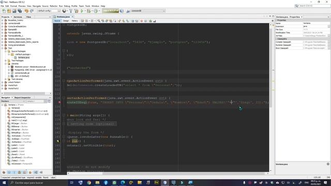Click the Windows Start button

[4, 182]
